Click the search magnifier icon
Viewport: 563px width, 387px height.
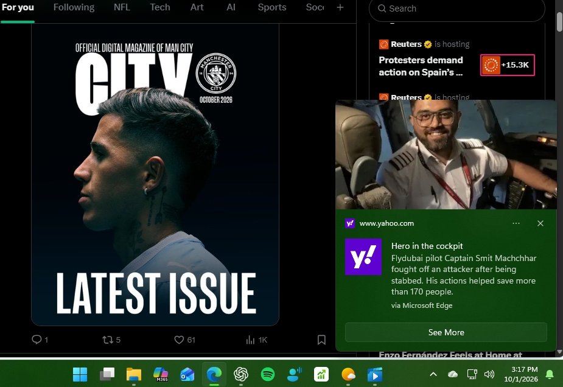[382, 9]
